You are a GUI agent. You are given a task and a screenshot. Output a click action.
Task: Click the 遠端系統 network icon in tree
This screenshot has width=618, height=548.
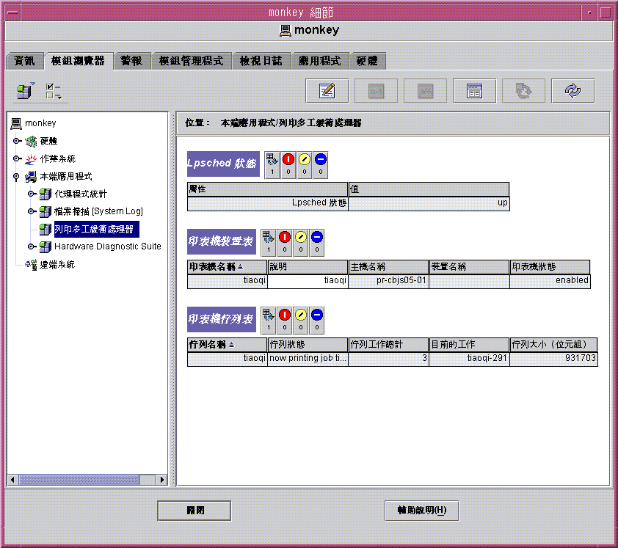(x=31, y=264)
